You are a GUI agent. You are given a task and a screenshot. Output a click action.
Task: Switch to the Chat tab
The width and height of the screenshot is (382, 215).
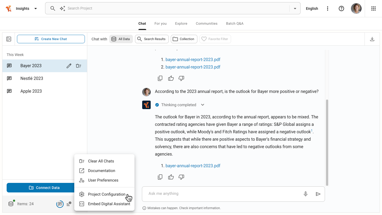coord(142,23)
